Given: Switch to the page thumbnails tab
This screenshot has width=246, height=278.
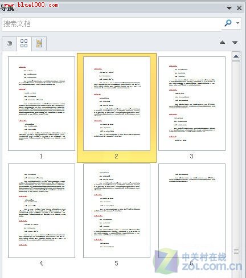Looking at the screenshot, I should (x=24, y=43).
